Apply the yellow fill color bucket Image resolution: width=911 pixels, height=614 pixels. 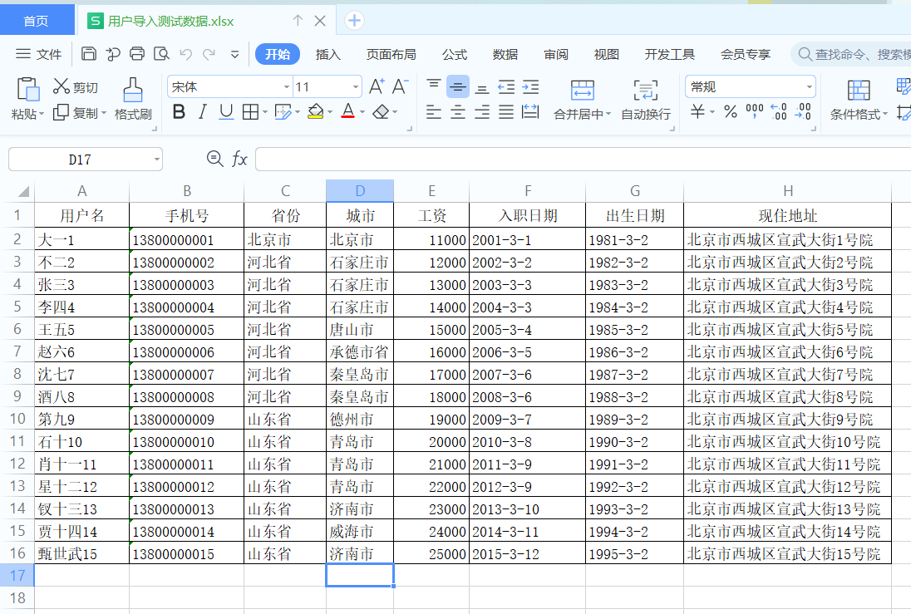point(316,111)
